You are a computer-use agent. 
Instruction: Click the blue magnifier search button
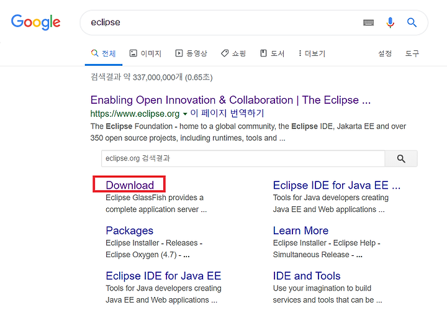coord(412,22)
